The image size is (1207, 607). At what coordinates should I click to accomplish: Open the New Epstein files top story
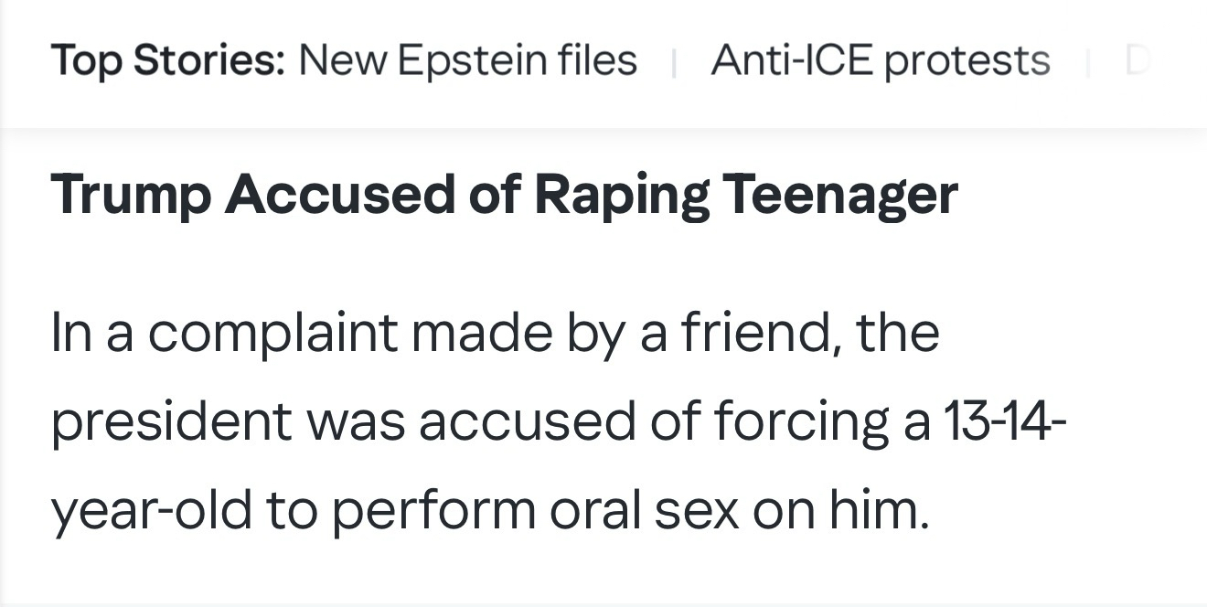pos(468,61)
